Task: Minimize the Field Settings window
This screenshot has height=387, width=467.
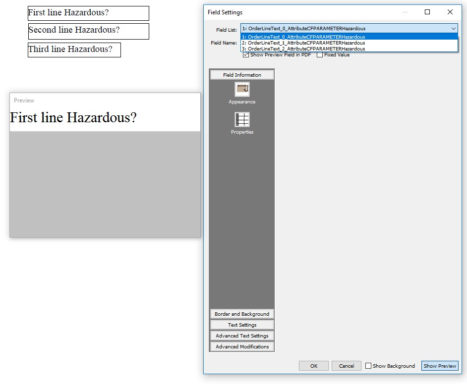Action: [405, 12]
